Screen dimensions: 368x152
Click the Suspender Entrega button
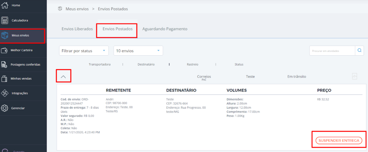(339, 140)
